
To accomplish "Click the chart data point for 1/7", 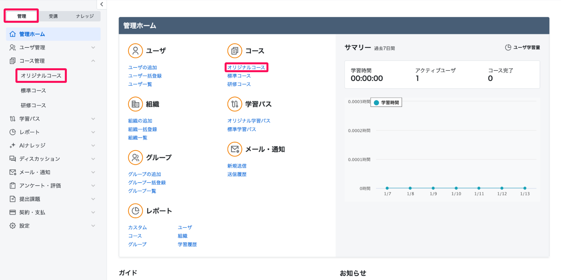I will pyautogui.click(x=387, y=188).
